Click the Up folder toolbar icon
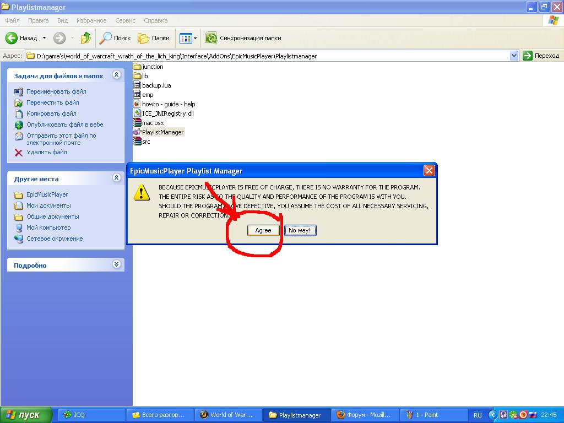The width and height of the screenshot is (564, 423). click(x=85, y=38)
